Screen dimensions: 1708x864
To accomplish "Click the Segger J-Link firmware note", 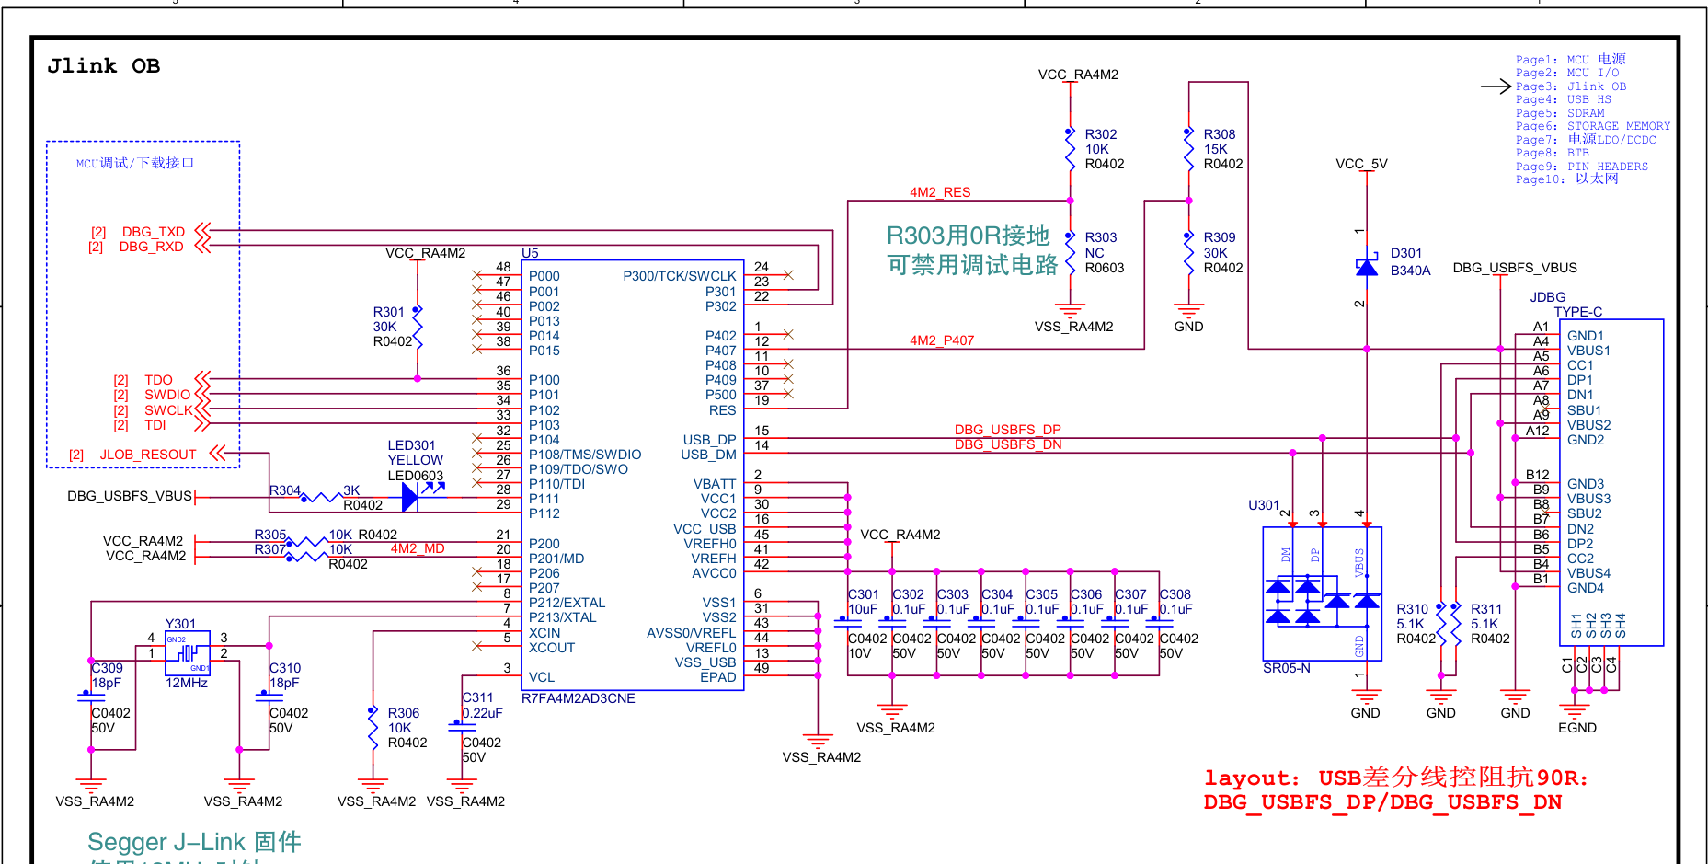I will pos(194,843).
